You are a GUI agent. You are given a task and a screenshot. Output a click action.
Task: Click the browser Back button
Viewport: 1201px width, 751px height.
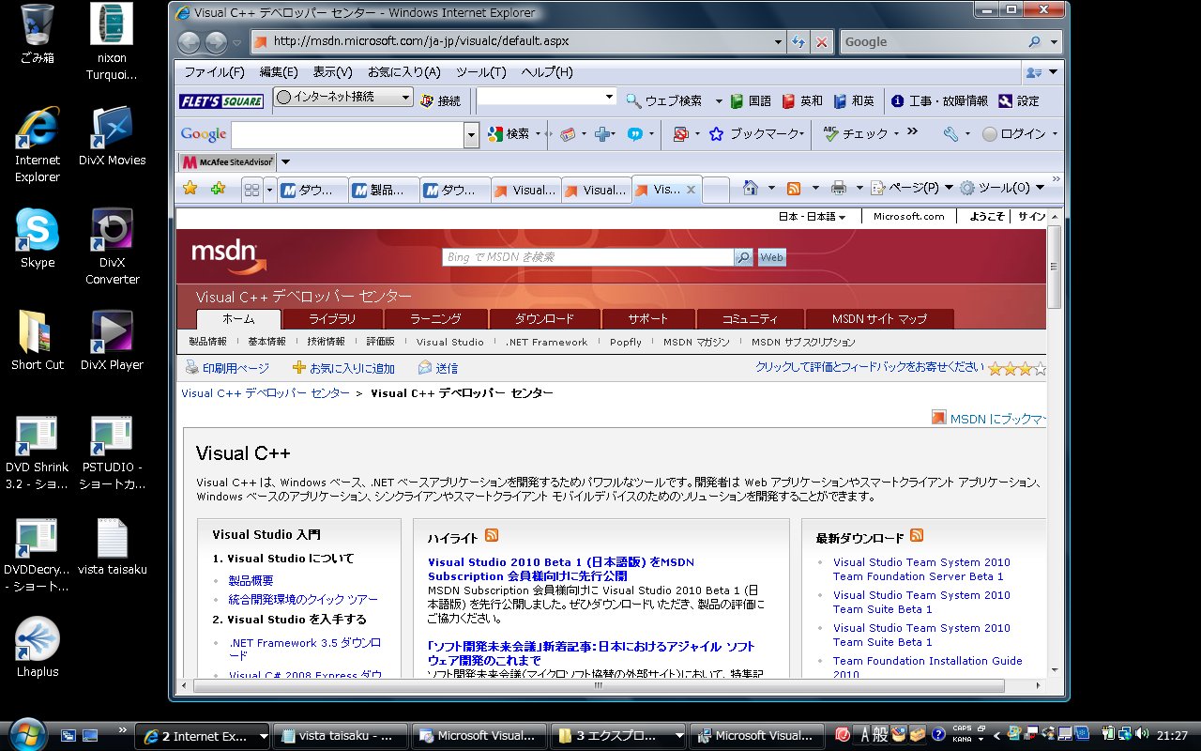189,42
